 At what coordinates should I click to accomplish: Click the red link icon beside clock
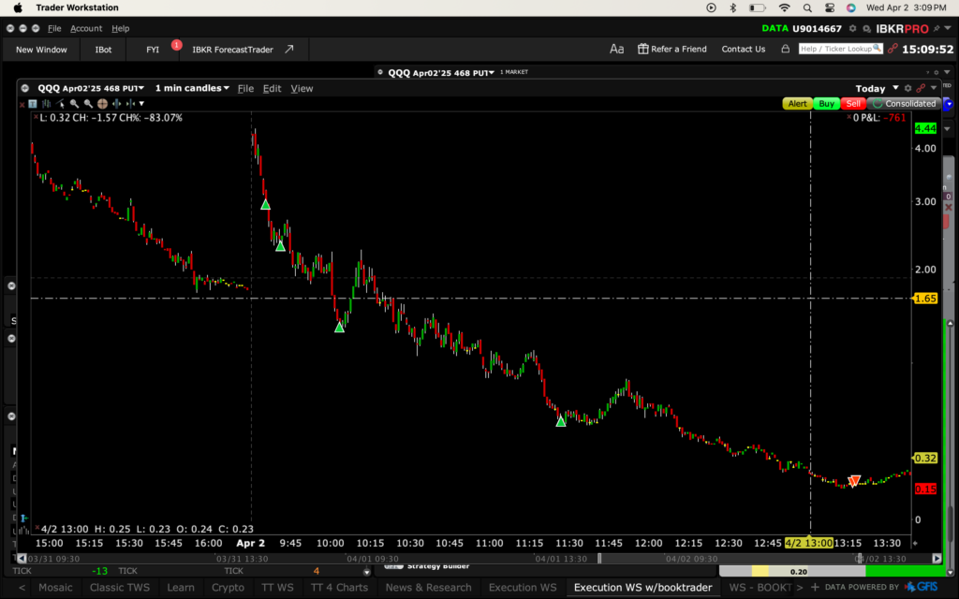893,49
